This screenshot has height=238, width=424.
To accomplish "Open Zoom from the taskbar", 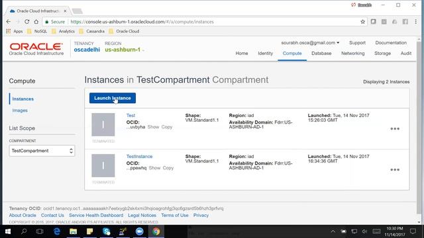I will coord(140,231).
